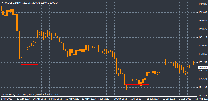Viewport: 208px width, 101px height.
Task: Click the 24 Apr 2013 date label
Action: pos(40,99)
